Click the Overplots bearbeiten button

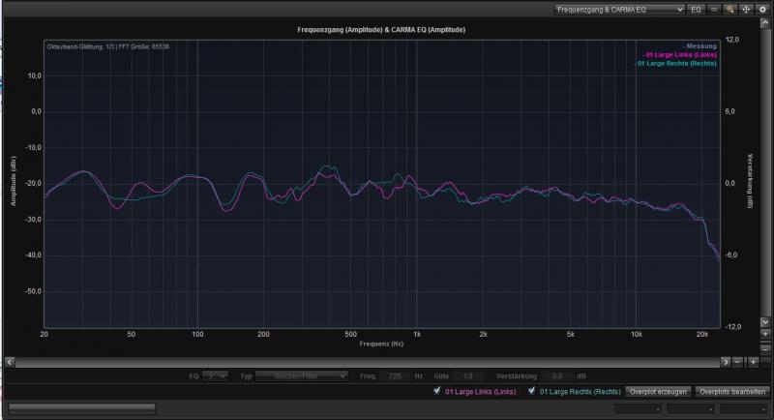[x=730, y=392]
